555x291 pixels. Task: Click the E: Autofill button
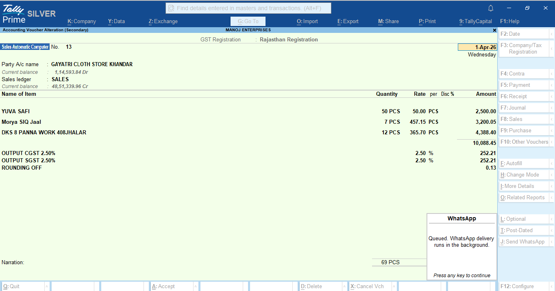[524, 164]
